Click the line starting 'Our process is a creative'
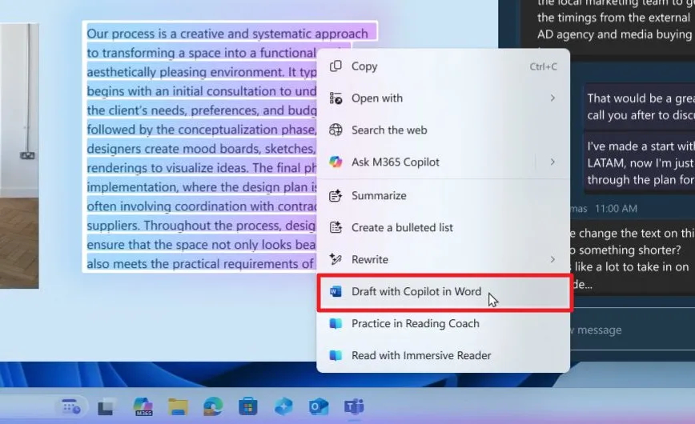The height and width of the screenshot is (424, 695). 227,34
